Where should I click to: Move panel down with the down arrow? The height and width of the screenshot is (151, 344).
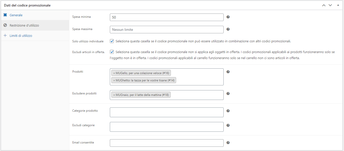[330, 5]
